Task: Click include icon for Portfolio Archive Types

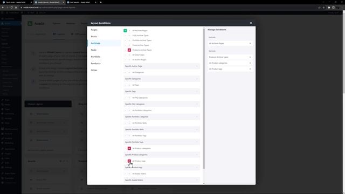Action: tap(125, 40)
